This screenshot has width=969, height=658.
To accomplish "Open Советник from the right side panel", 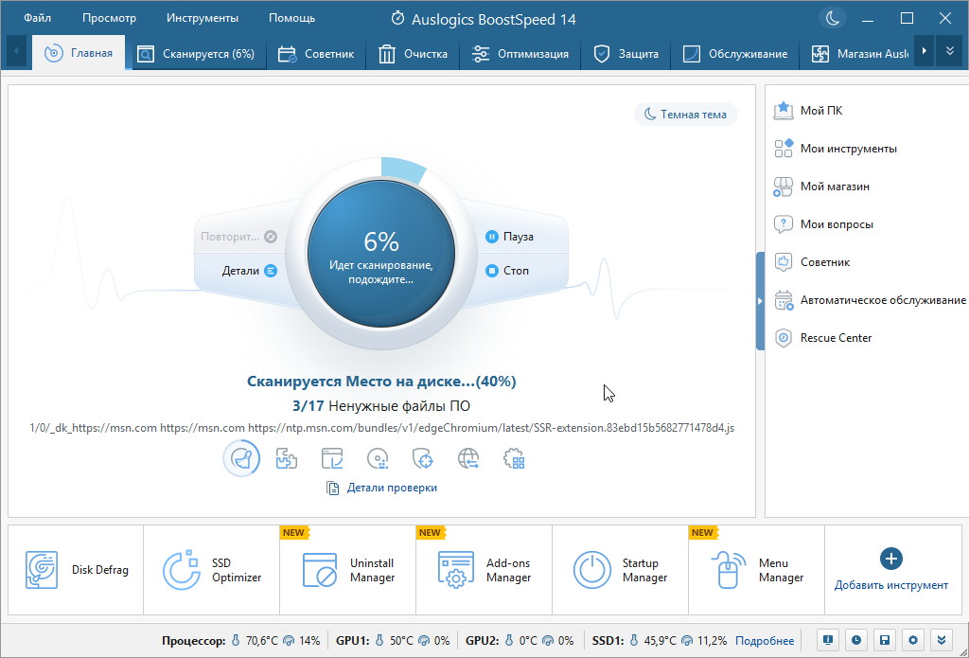I will coord(812,262).
